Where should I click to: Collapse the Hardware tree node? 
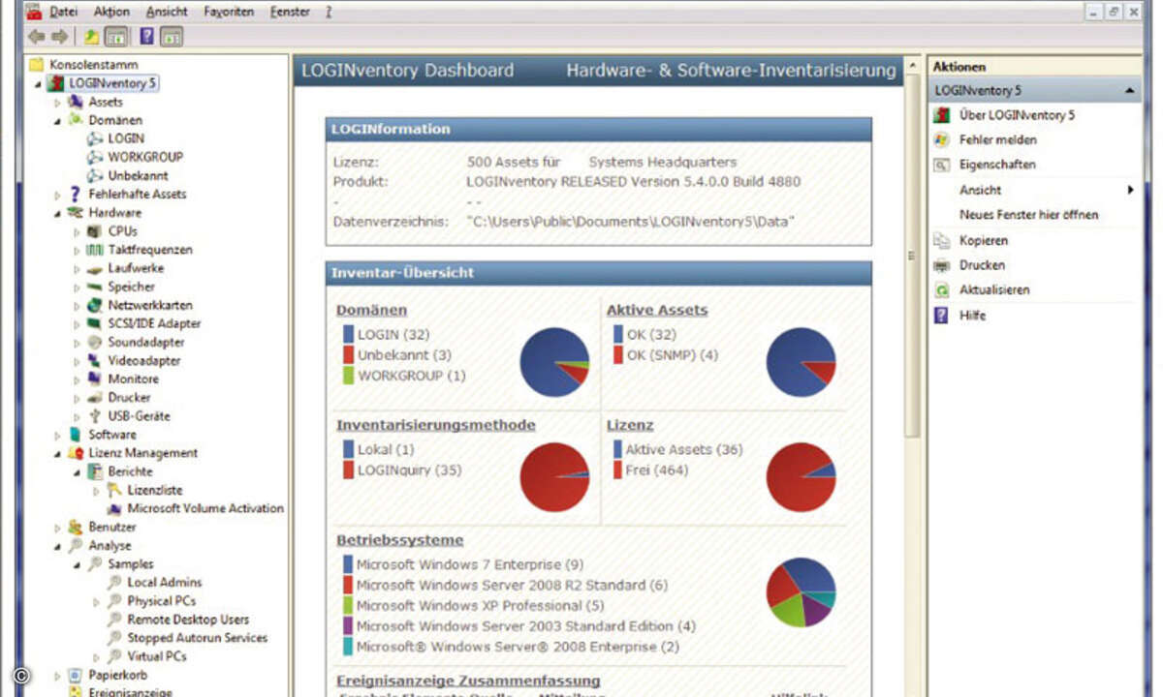(x=57, y=213)
